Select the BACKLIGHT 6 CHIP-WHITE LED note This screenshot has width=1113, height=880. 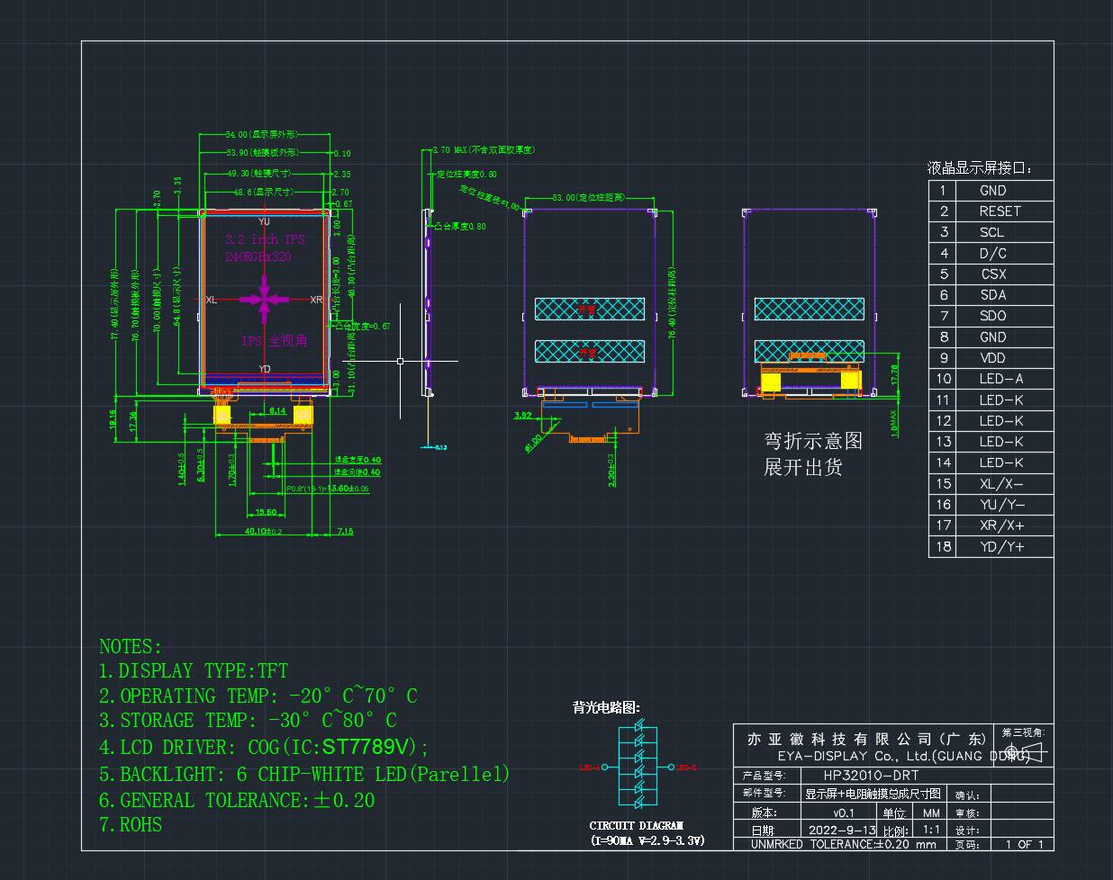(304, 774)
